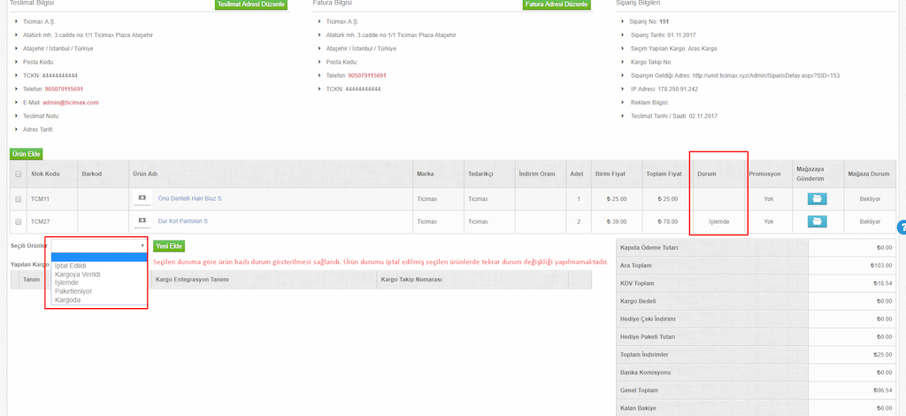Click product thumbnail for Önü Dantelli Haki Bluz
Viewport: 906px width, 416px height.
(x=142, y=199)
